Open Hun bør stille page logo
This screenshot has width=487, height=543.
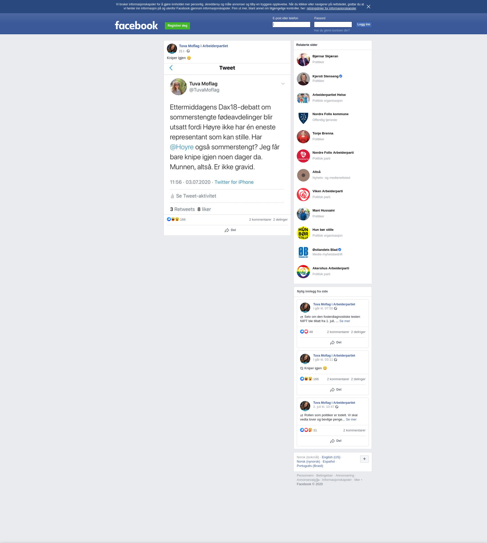point(303,233)
